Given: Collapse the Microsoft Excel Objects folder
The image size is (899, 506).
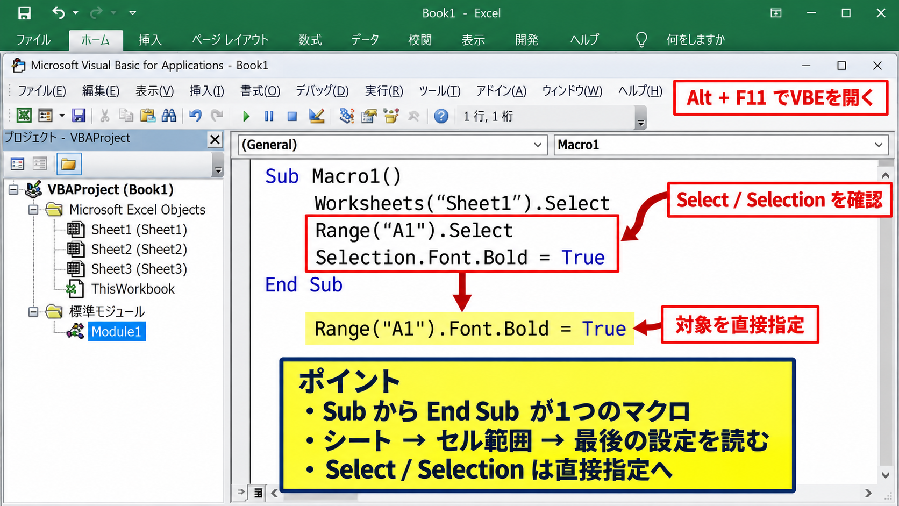Looking at the screenshot, I should tap(33, 210).
